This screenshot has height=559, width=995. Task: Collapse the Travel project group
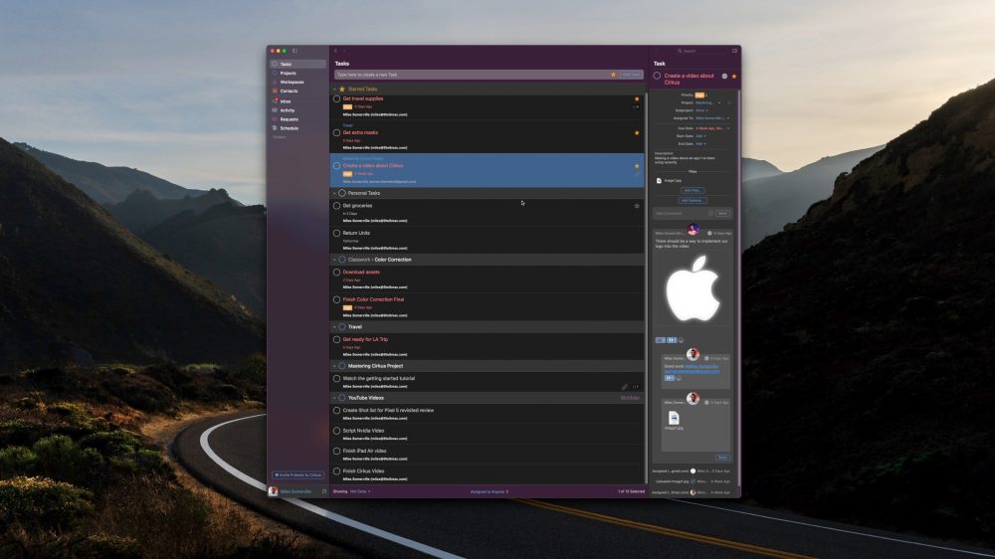pyautogui.click(x=333, y=326)
